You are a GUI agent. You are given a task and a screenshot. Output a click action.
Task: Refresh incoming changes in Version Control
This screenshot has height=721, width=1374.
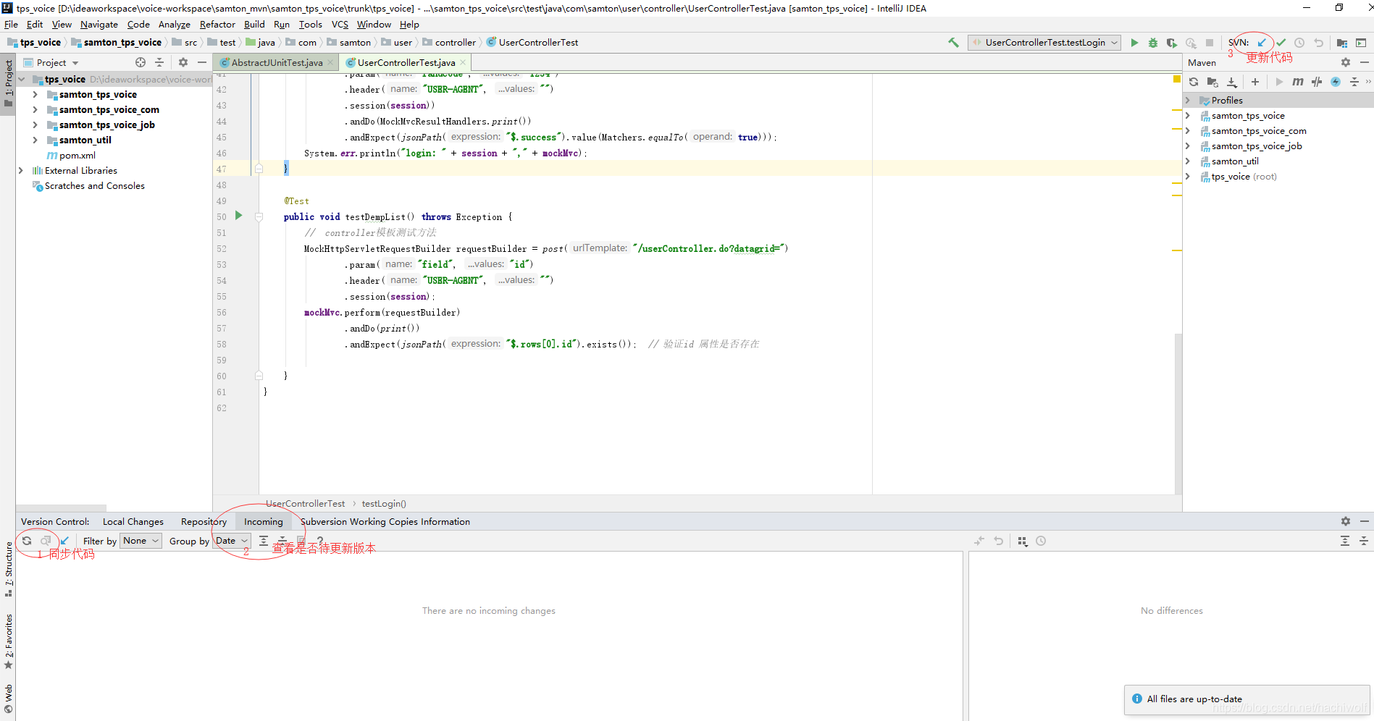27,541
